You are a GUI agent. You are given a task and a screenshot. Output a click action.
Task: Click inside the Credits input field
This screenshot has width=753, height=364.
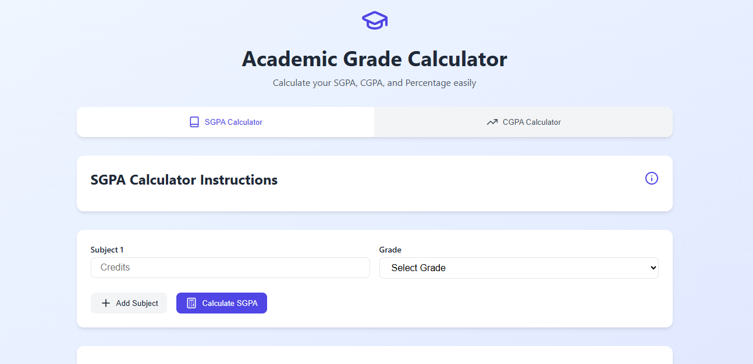(x=230, y=268)
